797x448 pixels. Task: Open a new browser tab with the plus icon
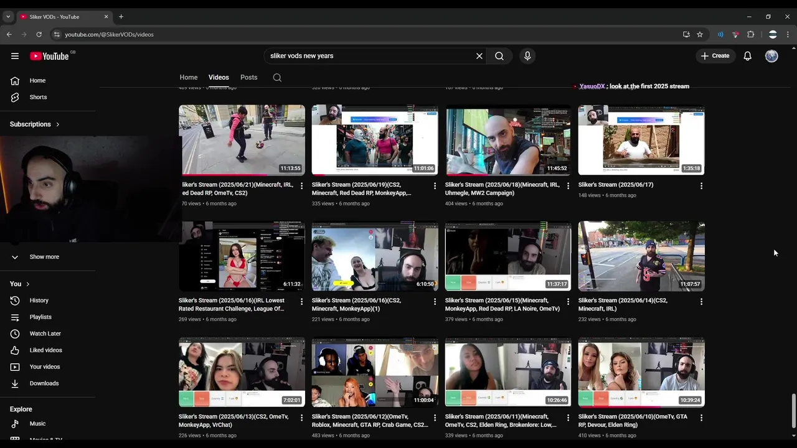coord(121,17)
